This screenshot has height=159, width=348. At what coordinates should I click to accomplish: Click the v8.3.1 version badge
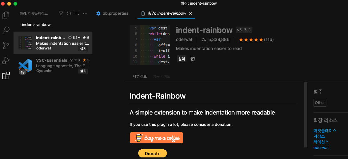(x=244, y=30)
